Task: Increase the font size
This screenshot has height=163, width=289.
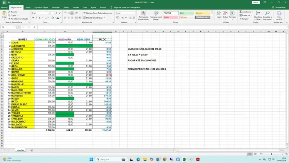Action: point(57,13)
